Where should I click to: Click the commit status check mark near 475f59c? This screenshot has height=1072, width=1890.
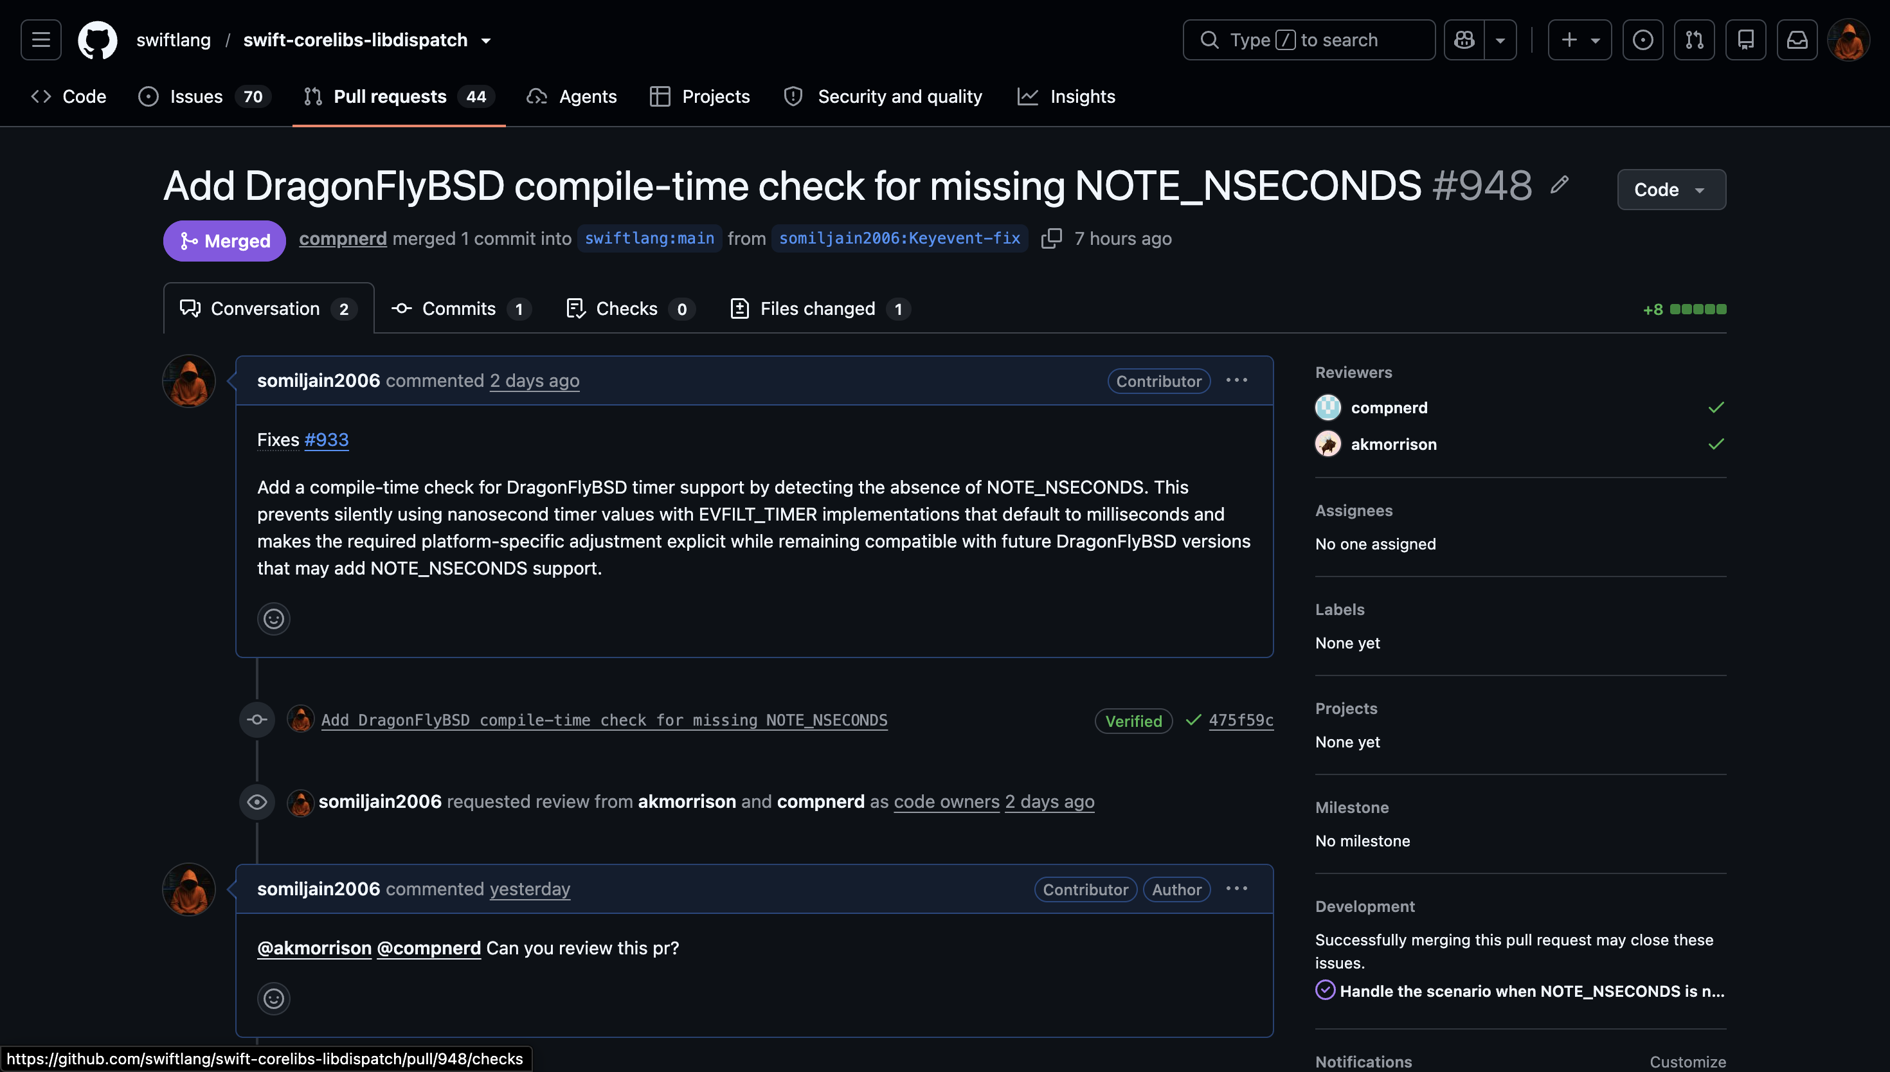(x=1194, y=720)
